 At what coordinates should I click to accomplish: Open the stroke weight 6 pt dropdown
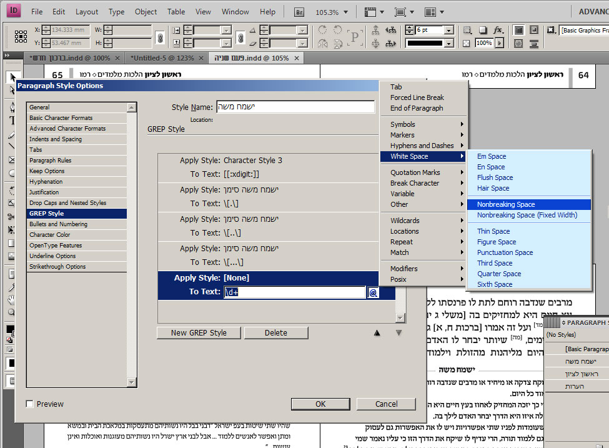coord(449,31)
